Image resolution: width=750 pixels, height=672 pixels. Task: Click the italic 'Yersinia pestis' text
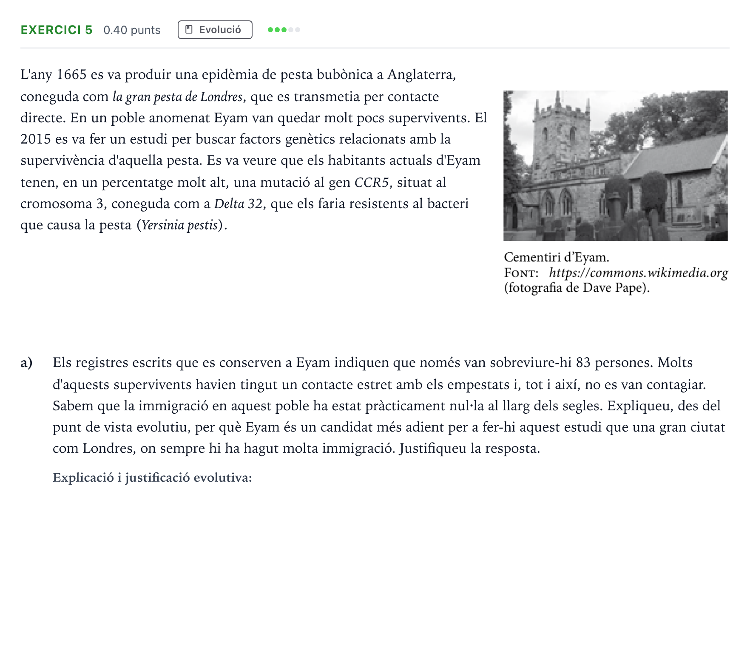click(179, 225)
